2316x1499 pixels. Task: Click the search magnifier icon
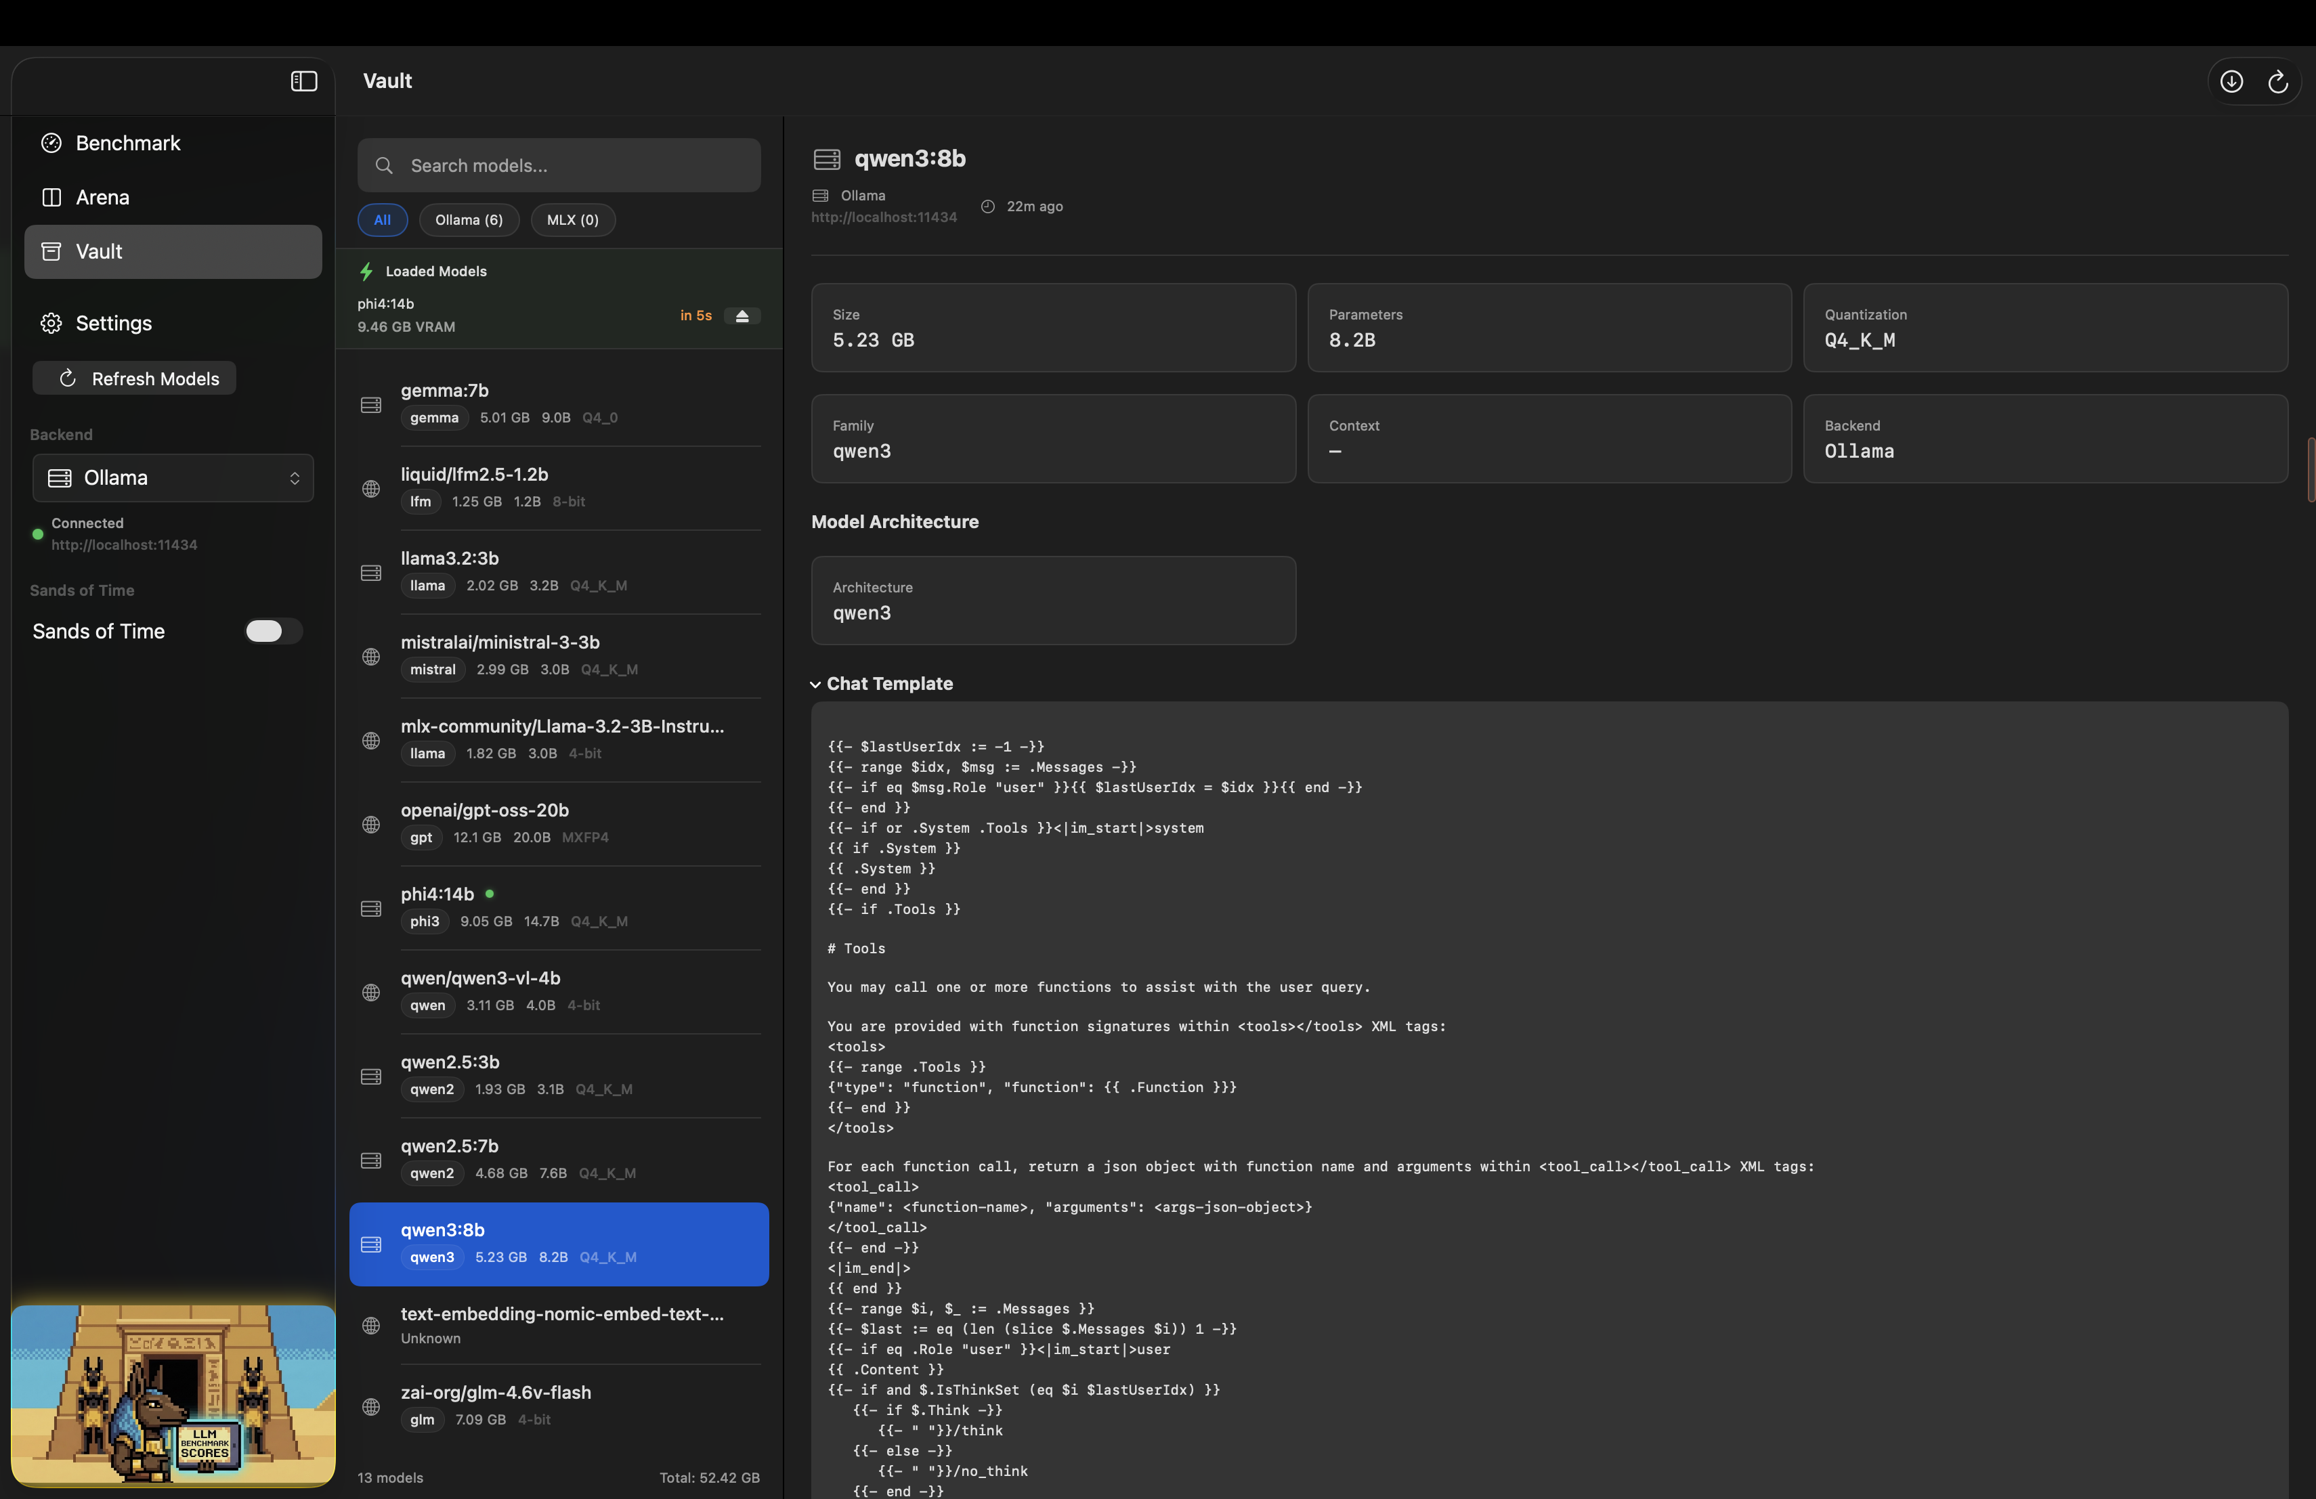click(x=385, y=165)
